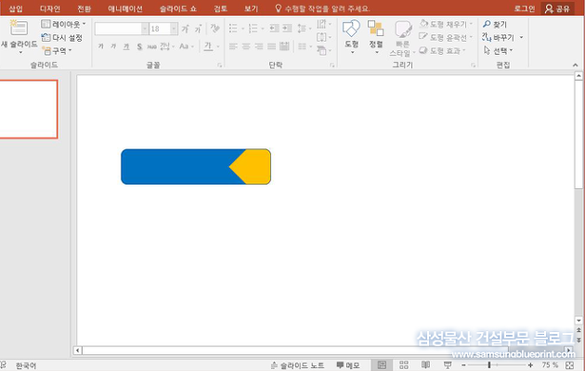The image size is (585, 371).
Task: Switch to the 전환 tab
Action: click(84, 8)
